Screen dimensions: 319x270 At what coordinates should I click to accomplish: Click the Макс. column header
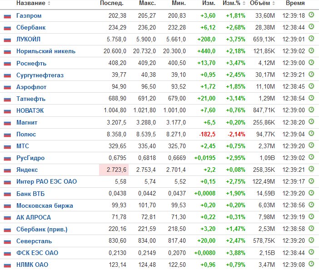pos(147,3)
